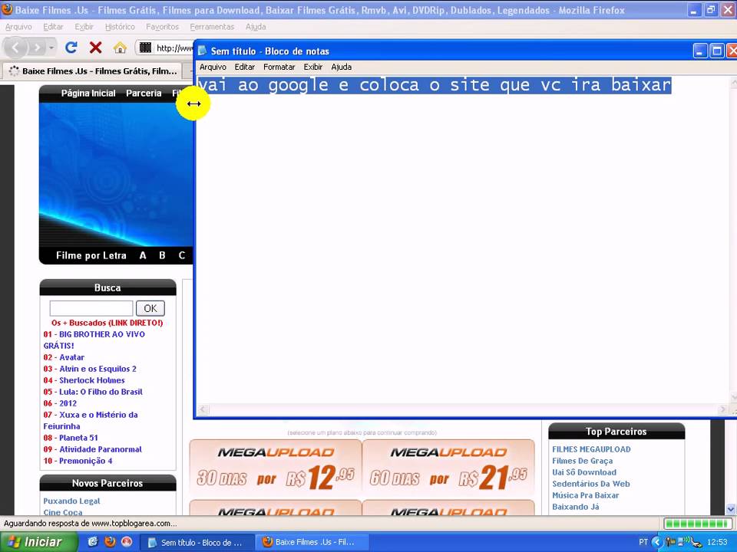Click the green page loading progress bar
Viewport: 737px width, 552px height.
click(696, 524)
